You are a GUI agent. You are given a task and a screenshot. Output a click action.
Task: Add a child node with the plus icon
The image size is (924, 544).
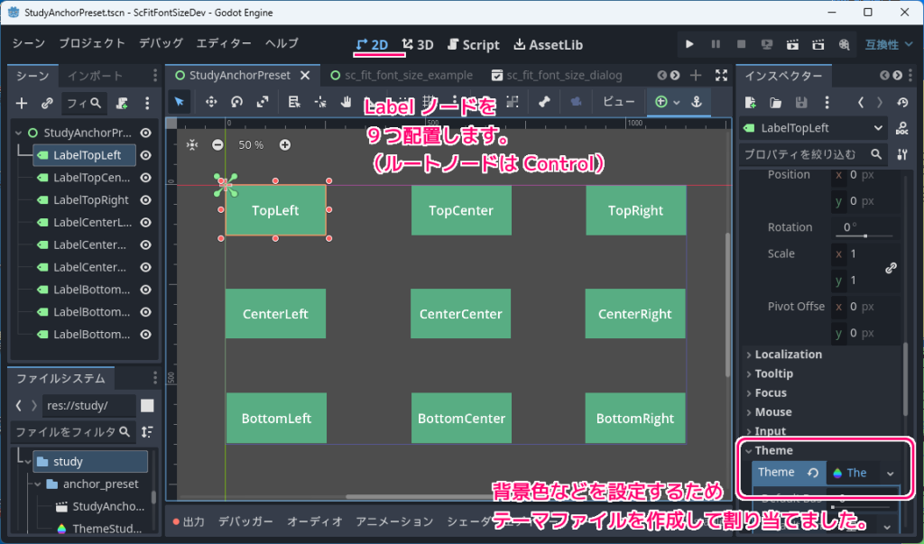click(21, 103)
